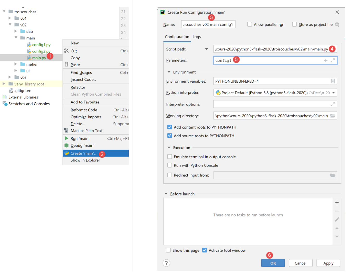Switch to the Logs tab
Screen dimensions: 353x274
tap(197, 37)
